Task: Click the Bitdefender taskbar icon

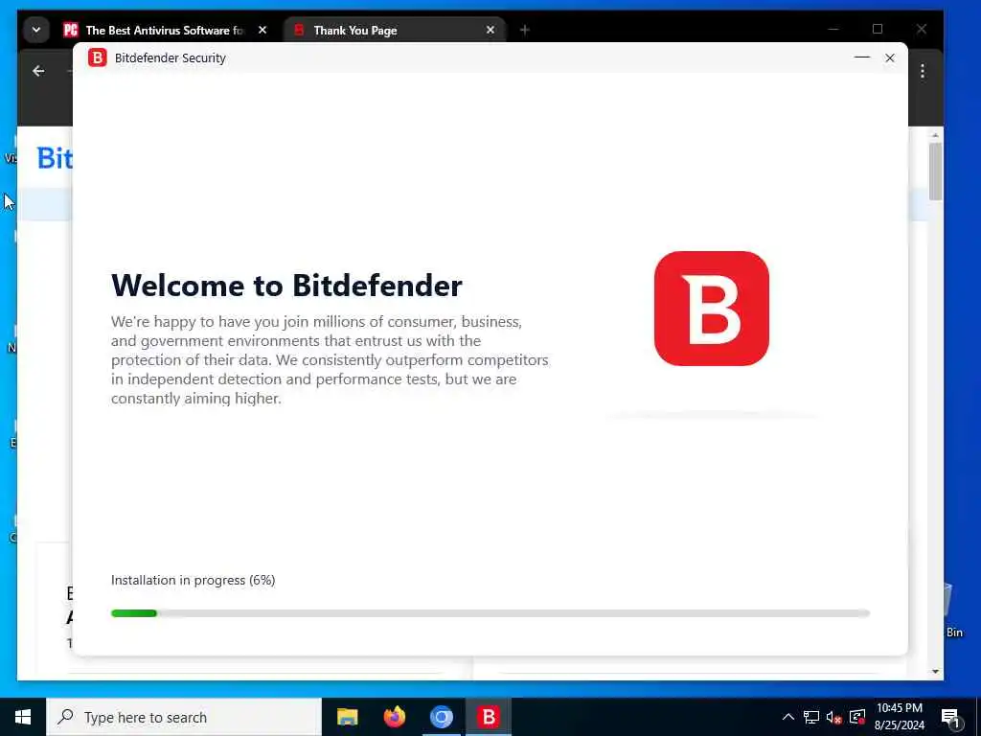Action: [488, 717]
